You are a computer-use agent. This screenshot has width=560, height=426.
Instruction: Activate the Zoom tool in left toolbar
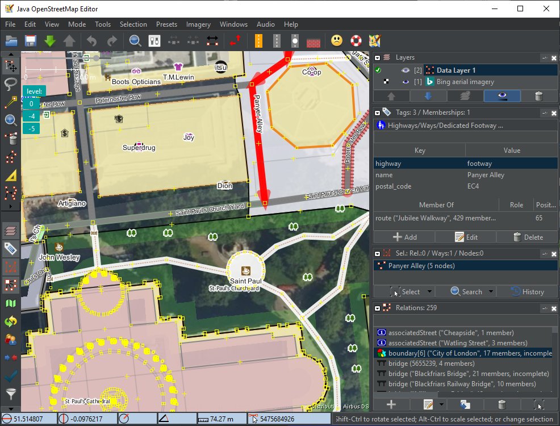click(x=11, y=120)
